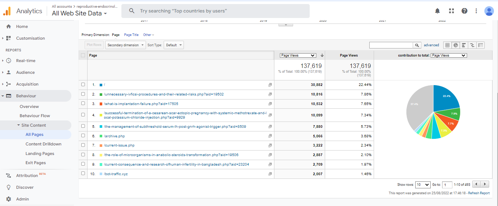Switch to pie chart percentage view
498x206 pixels.
(456, 45)
